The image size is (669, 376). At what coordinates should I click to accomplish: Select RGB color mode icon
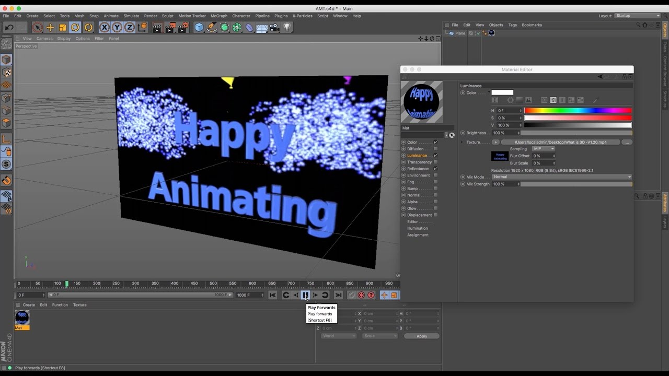pos(544,100)
